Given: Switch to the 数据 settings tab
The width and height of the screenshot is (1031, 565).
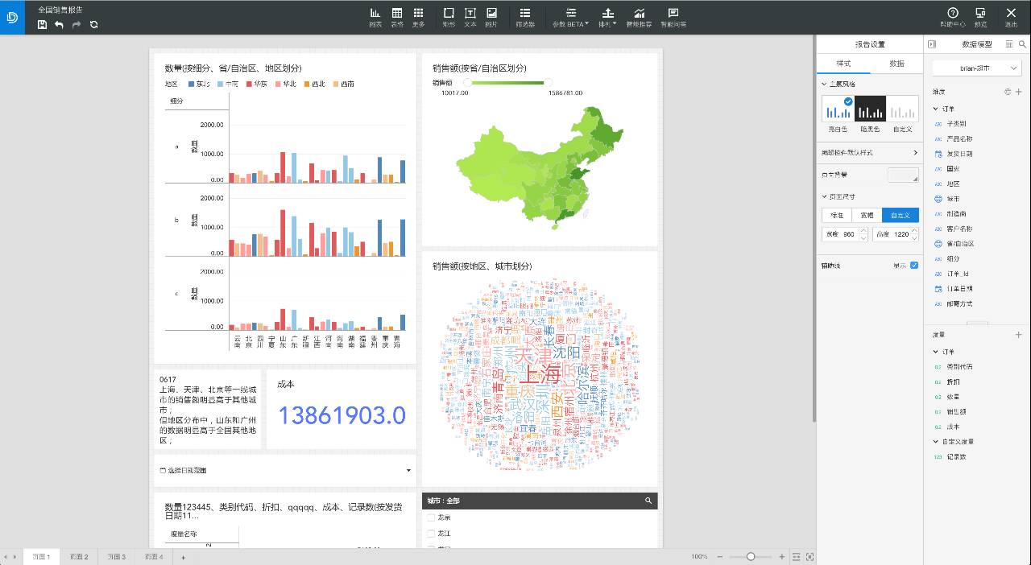Looking at the screenshot, I should tap(896, 64).
